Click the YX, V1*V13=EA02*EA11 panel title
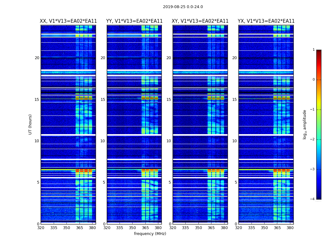This screenshot has width=326, height=249. click(266, 21)
